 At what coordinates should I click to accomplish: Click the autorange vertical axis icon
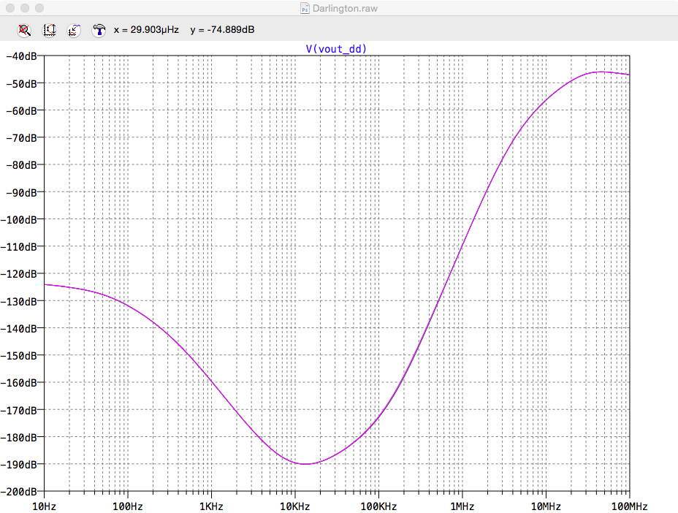pyautogui.click(x=49, y=30)
